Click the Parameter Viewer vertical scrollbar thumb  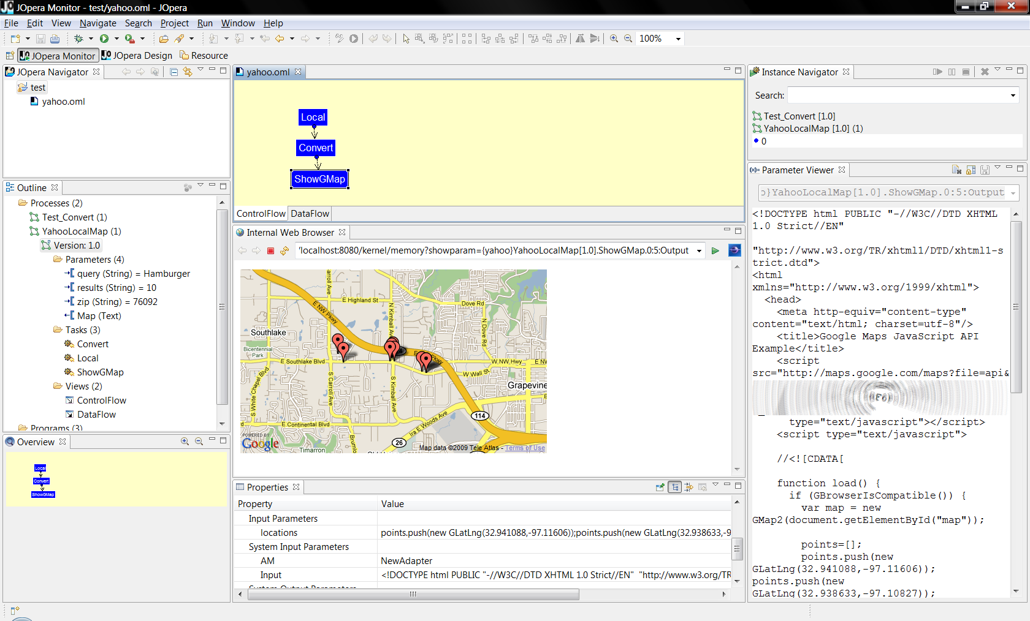tap(1016, 306)
